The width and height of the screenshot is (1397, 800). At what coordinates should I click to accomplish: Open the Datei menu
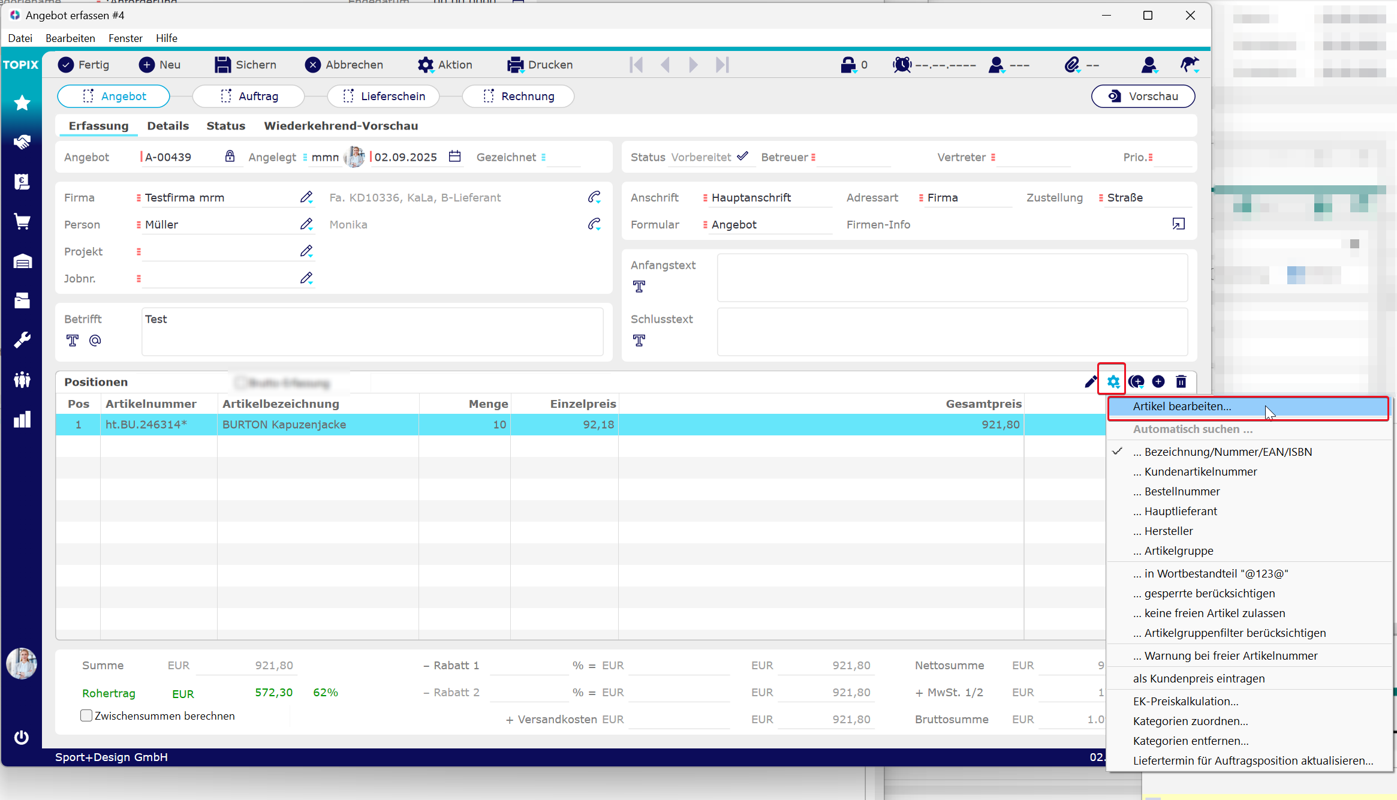20,38
